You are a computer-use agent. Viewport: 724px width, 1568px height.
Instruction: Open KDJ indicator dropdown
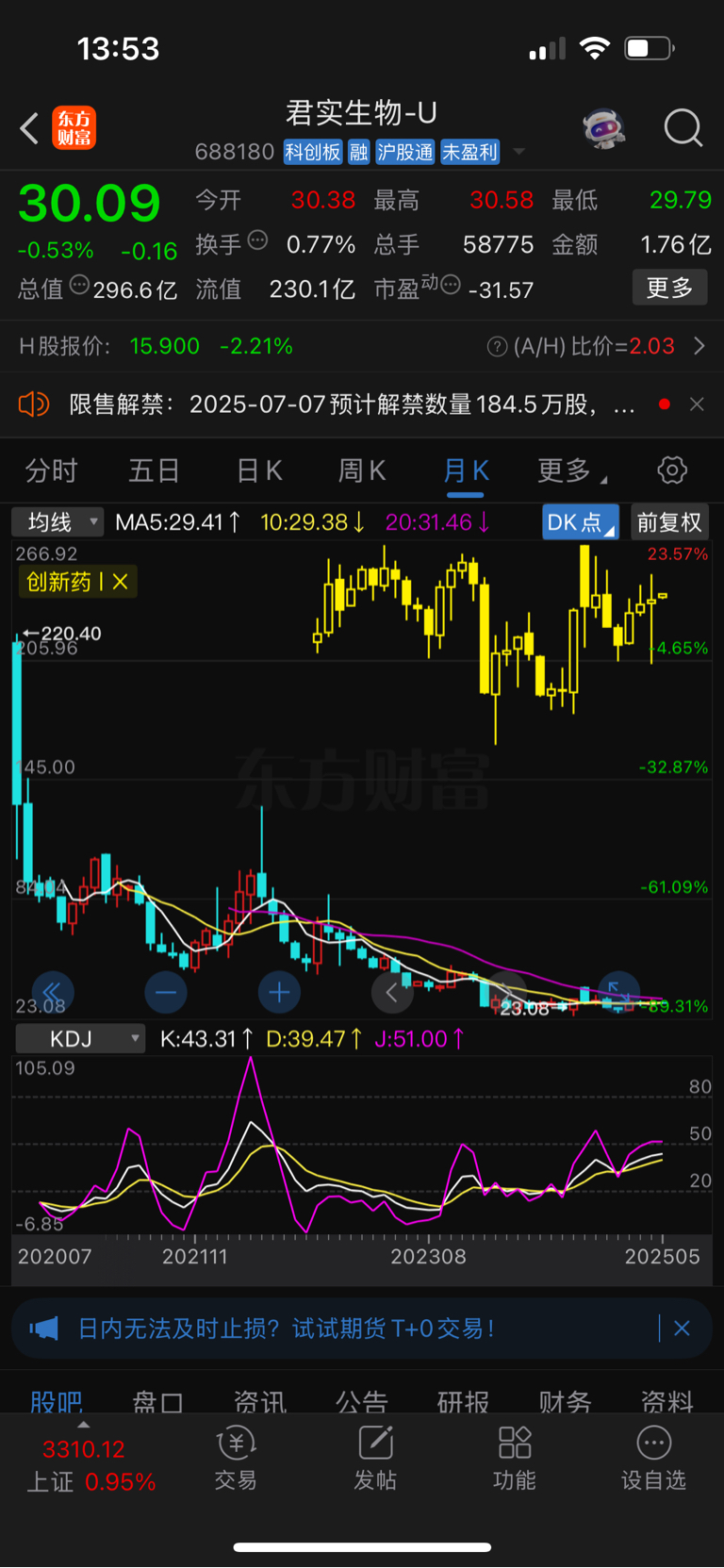[79, 1039]
